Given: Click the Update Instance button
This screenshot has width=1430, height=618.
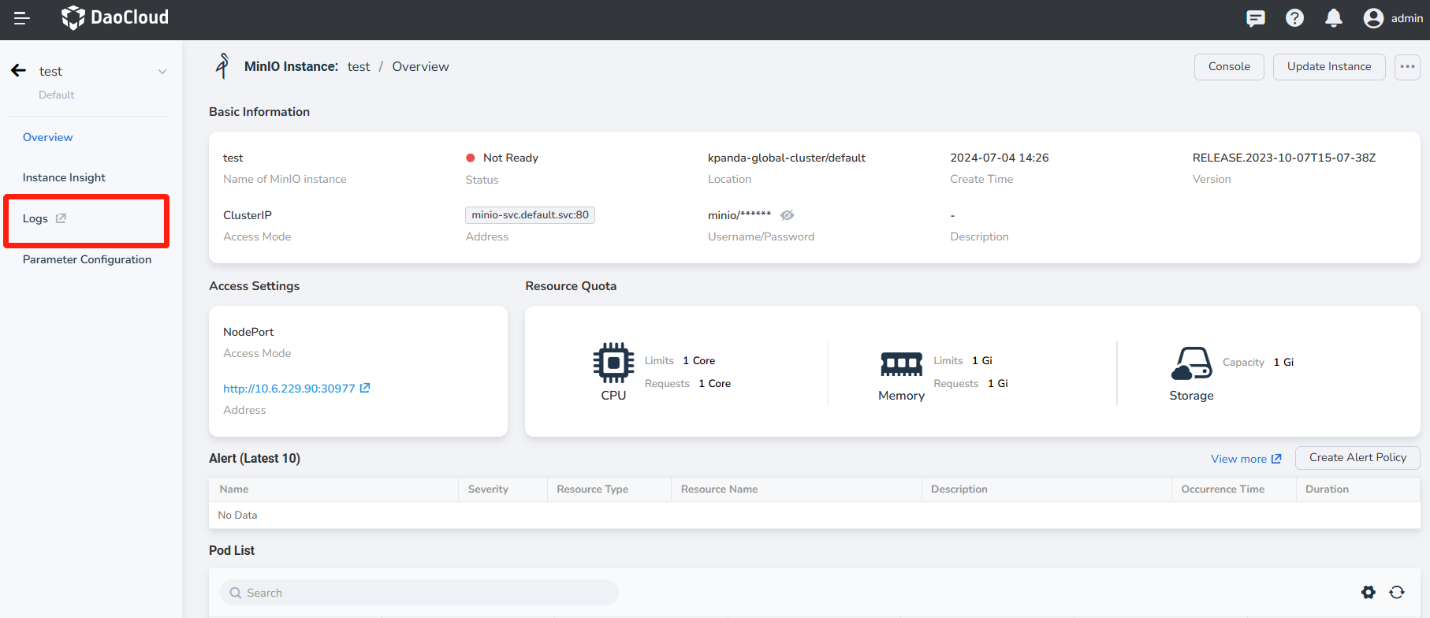Looking at the screenshot, I should coord(1329,67).
